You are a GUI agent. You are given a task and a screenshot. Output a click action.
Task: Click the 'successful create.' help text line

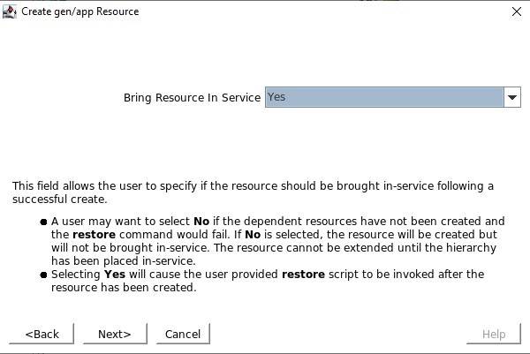[60, 200]
